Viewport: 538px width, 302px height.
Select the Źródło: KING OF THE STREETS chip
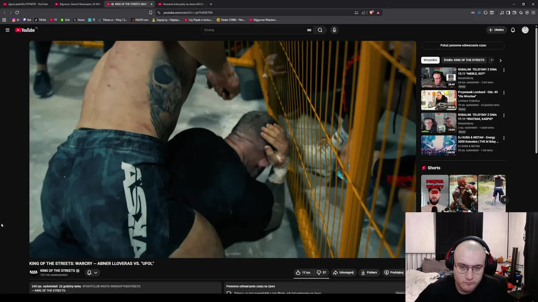pos(464,60)
